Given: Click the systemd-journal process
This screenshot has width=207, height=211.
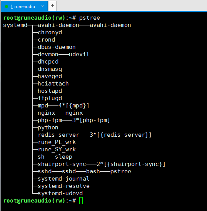Looking at the screenshot, I should 63,179.
